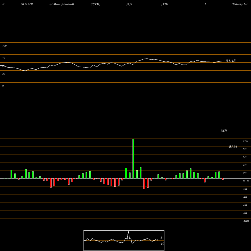Click the MR axis label 60
The width and height of the screenshot is (251, 251).
(245, 157)
